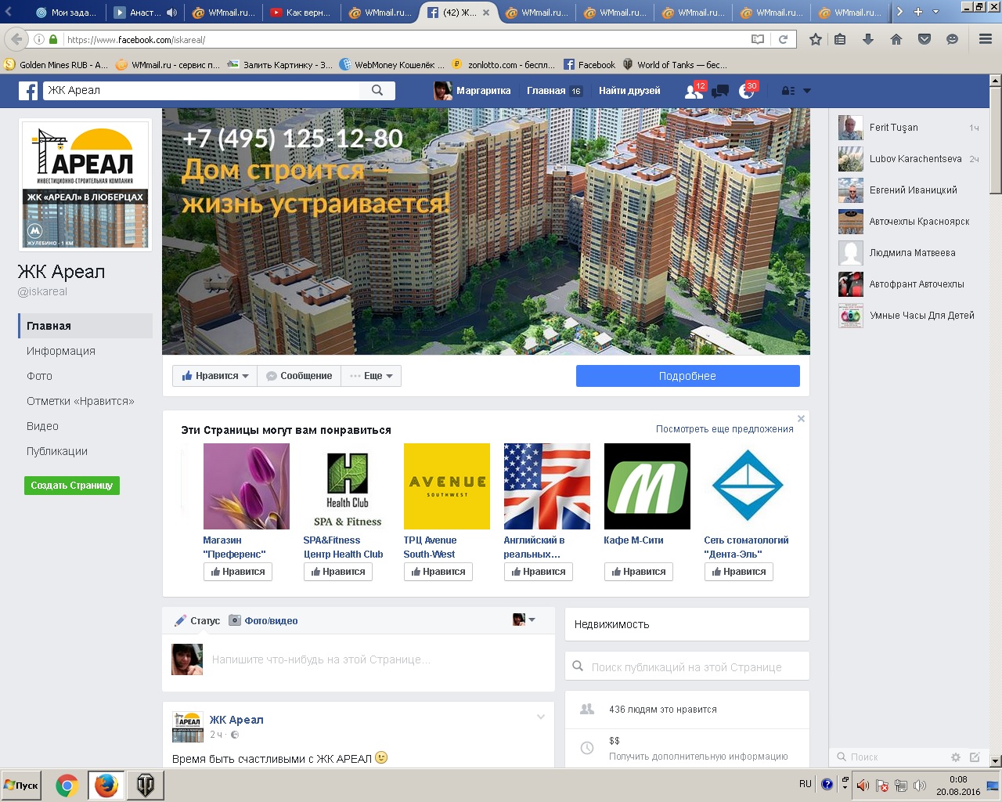Select Информация in page sidebar
This screenshot has height=802, width=1002.
coord(61,351)
